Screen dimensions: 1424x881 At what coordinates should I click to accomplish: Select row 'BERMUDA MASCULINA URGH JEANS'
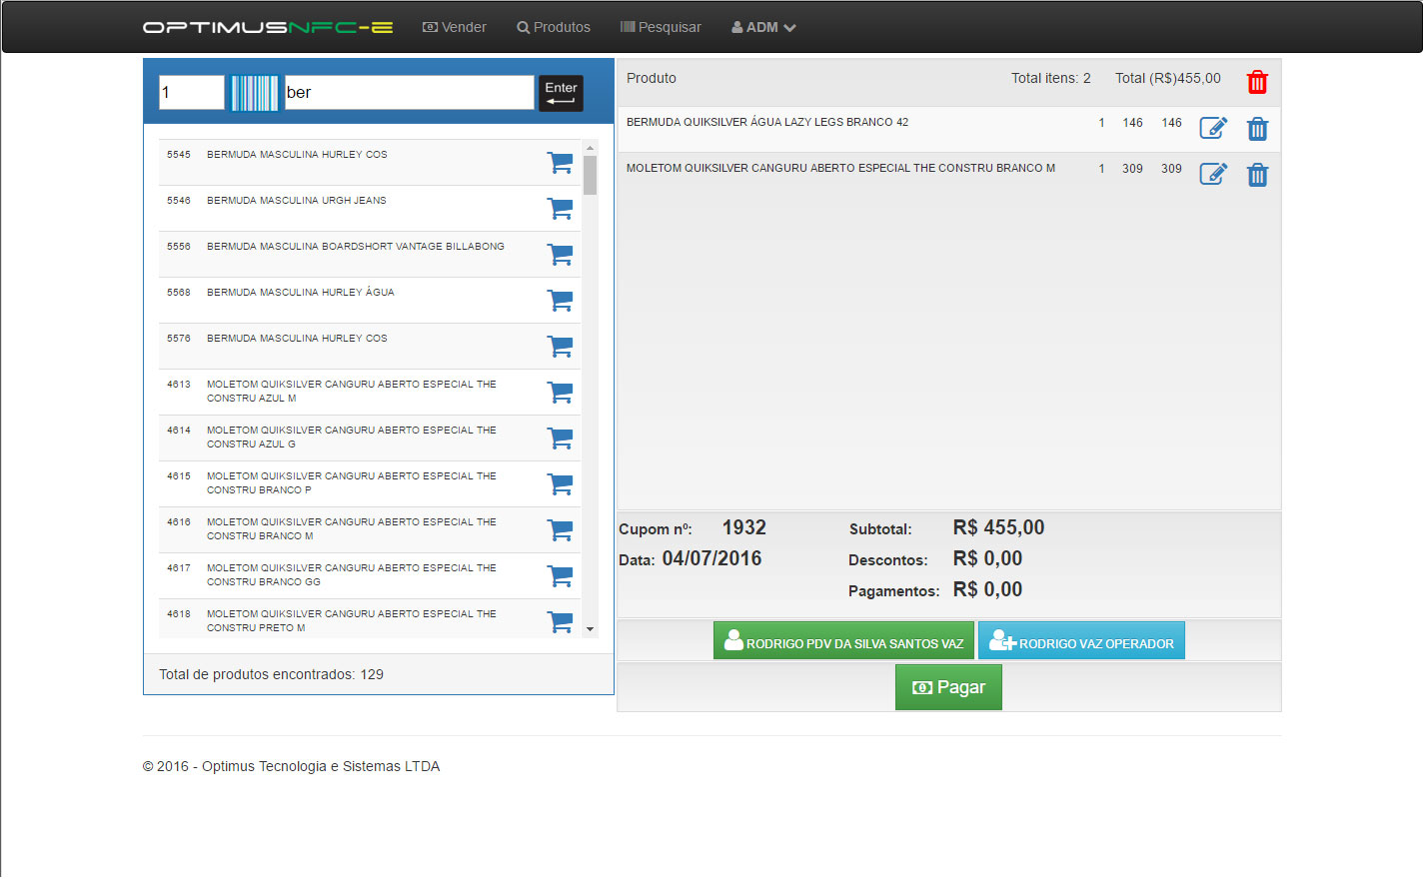[370, 208]
